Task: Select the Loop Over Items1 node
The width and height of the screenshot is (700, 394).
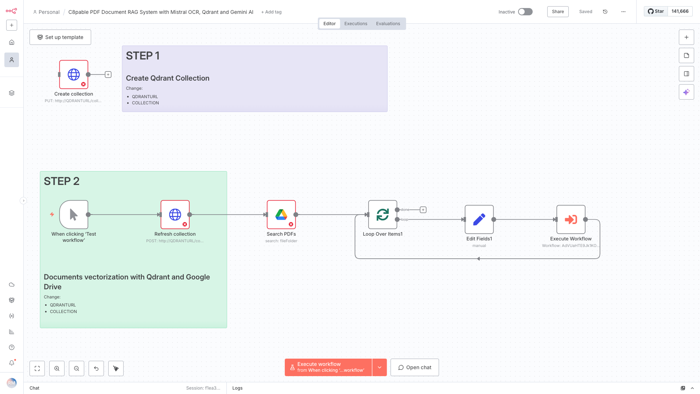Action: tap(382, 215)
